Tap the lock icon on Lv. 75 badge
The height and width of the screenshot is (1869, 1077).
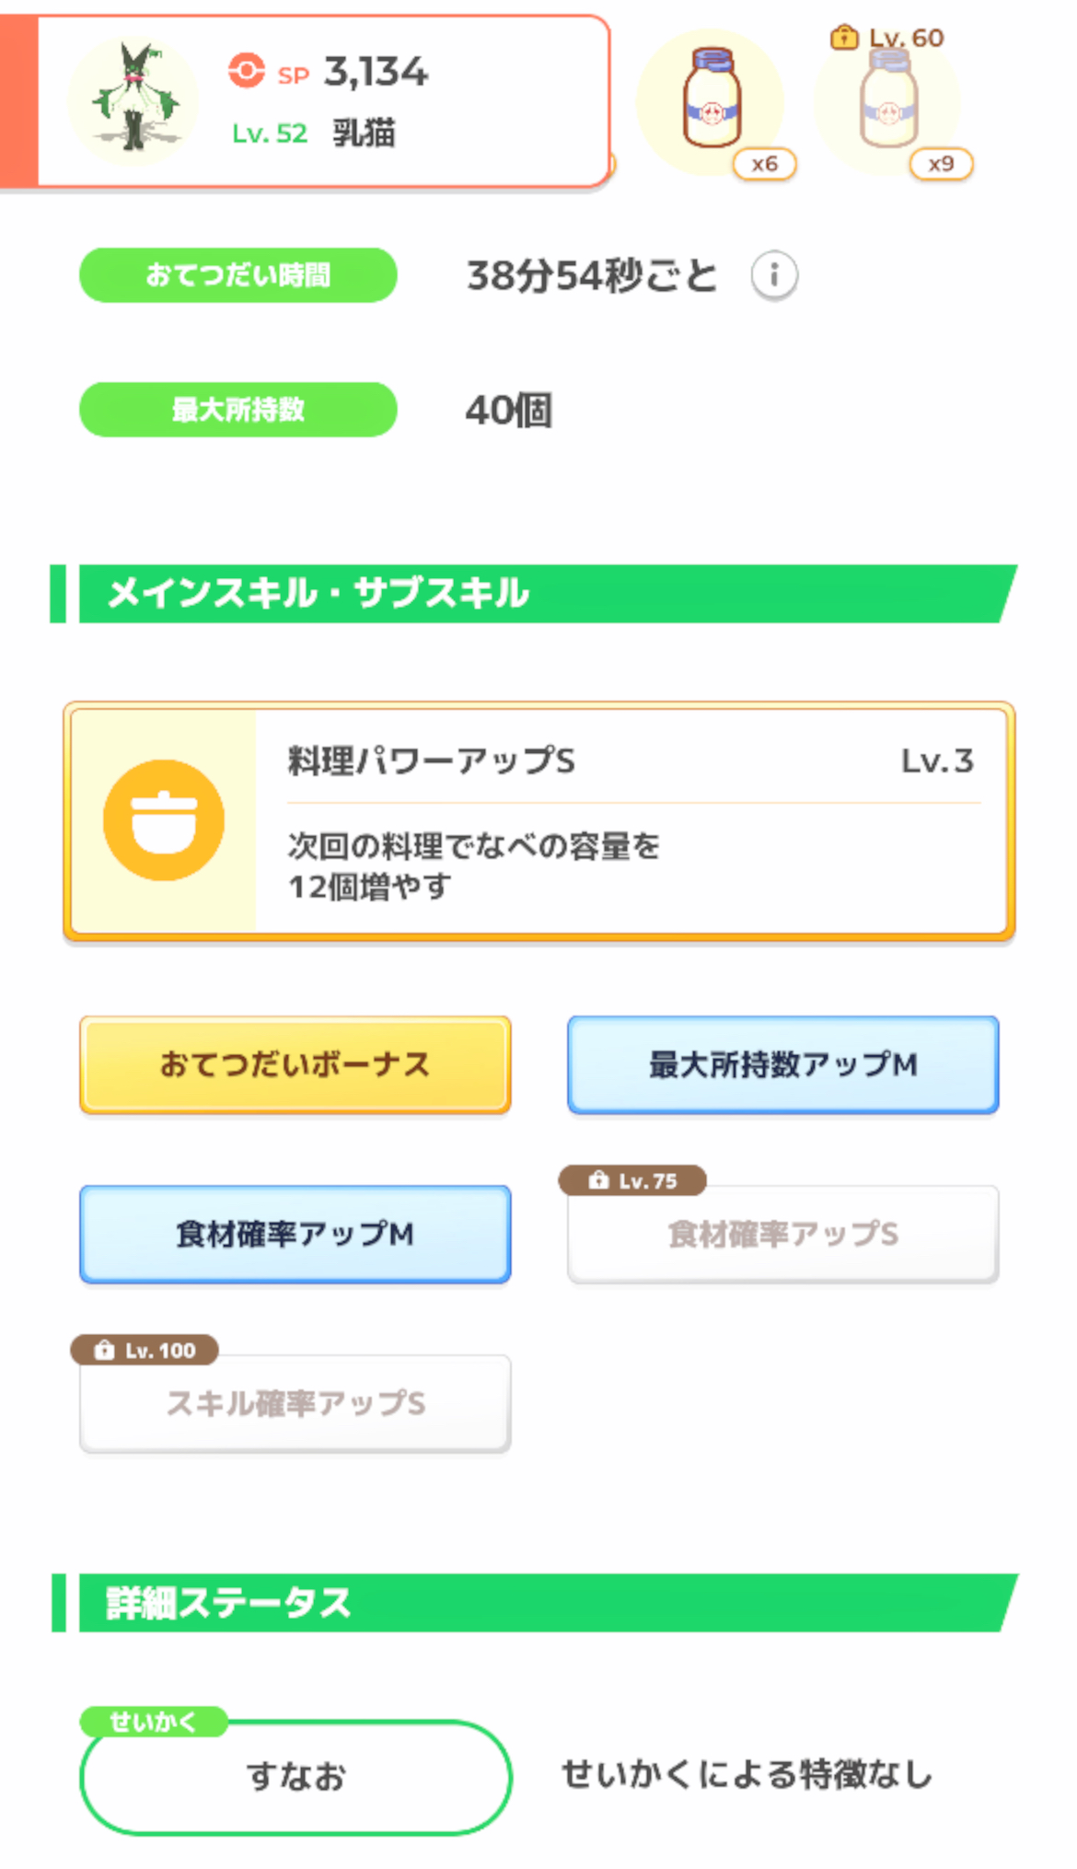[599, 1180]
